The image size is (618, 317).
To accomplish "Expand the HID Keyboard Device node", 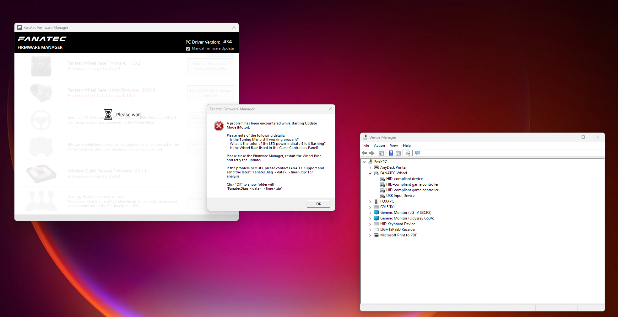I will 370,224.
